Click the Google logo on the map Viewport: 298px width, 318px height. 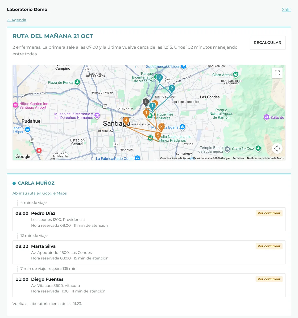[x=23, y=156]
